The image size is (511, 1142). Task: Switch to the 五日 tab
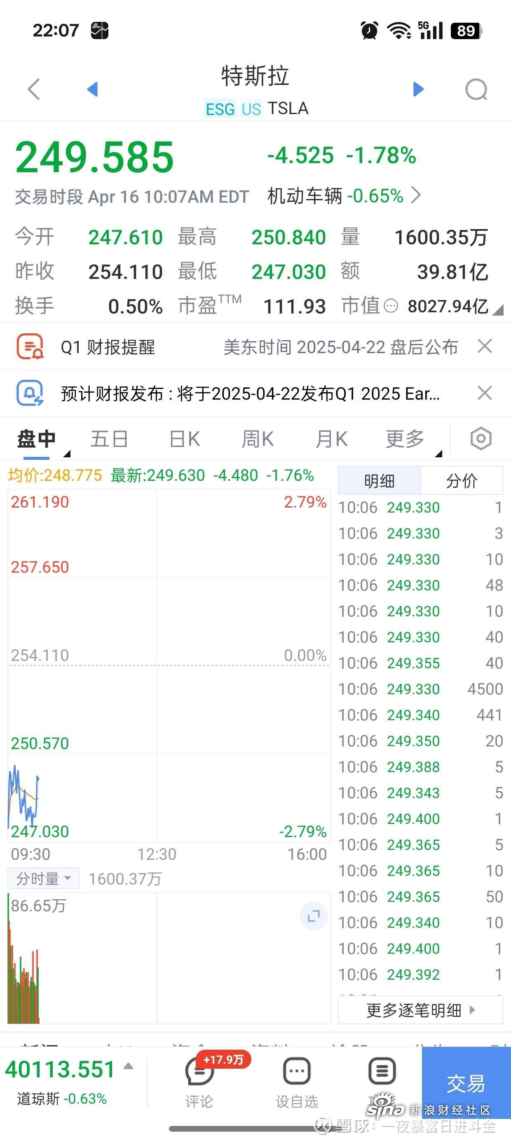(x=109, y=439)
